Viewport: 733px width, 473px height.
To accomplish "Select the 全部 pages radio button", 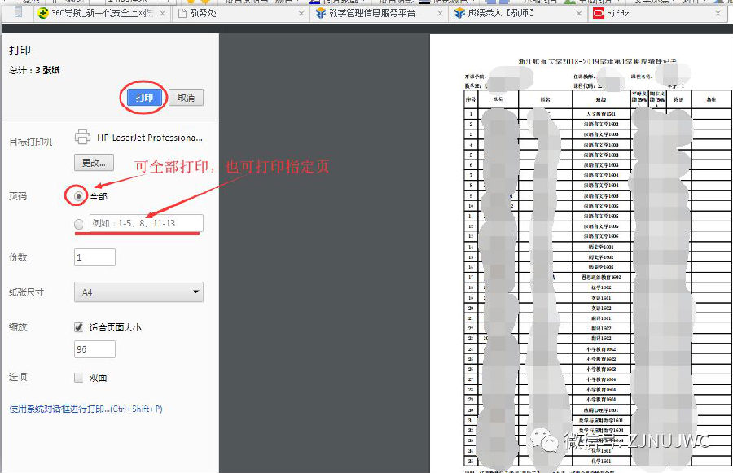I will pyautogui.click(x=79, y=195).
